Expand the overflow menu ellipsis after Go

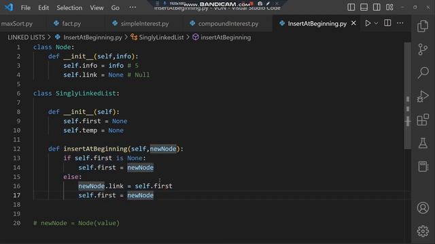click(133, 7)
